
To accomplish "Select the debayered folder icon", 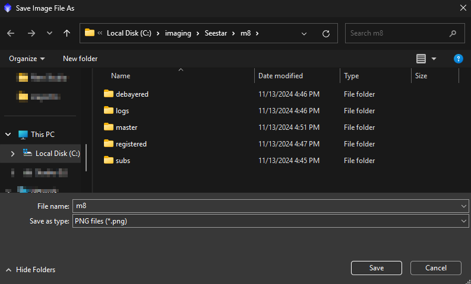I will [108, 94].
